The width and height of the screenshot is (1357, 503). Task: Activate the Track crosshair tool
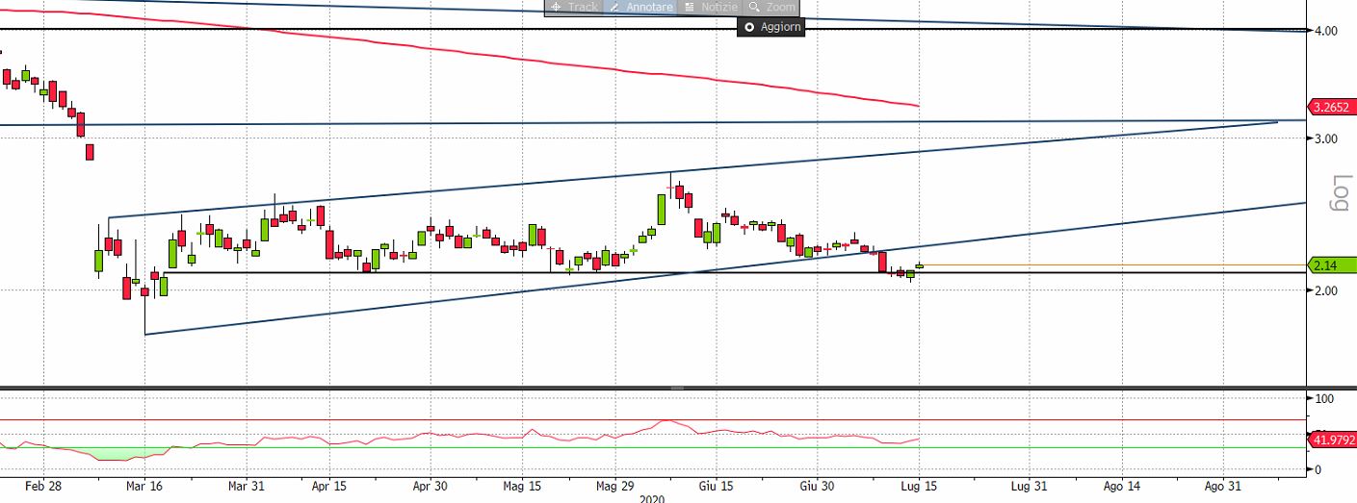coord(575,7)
